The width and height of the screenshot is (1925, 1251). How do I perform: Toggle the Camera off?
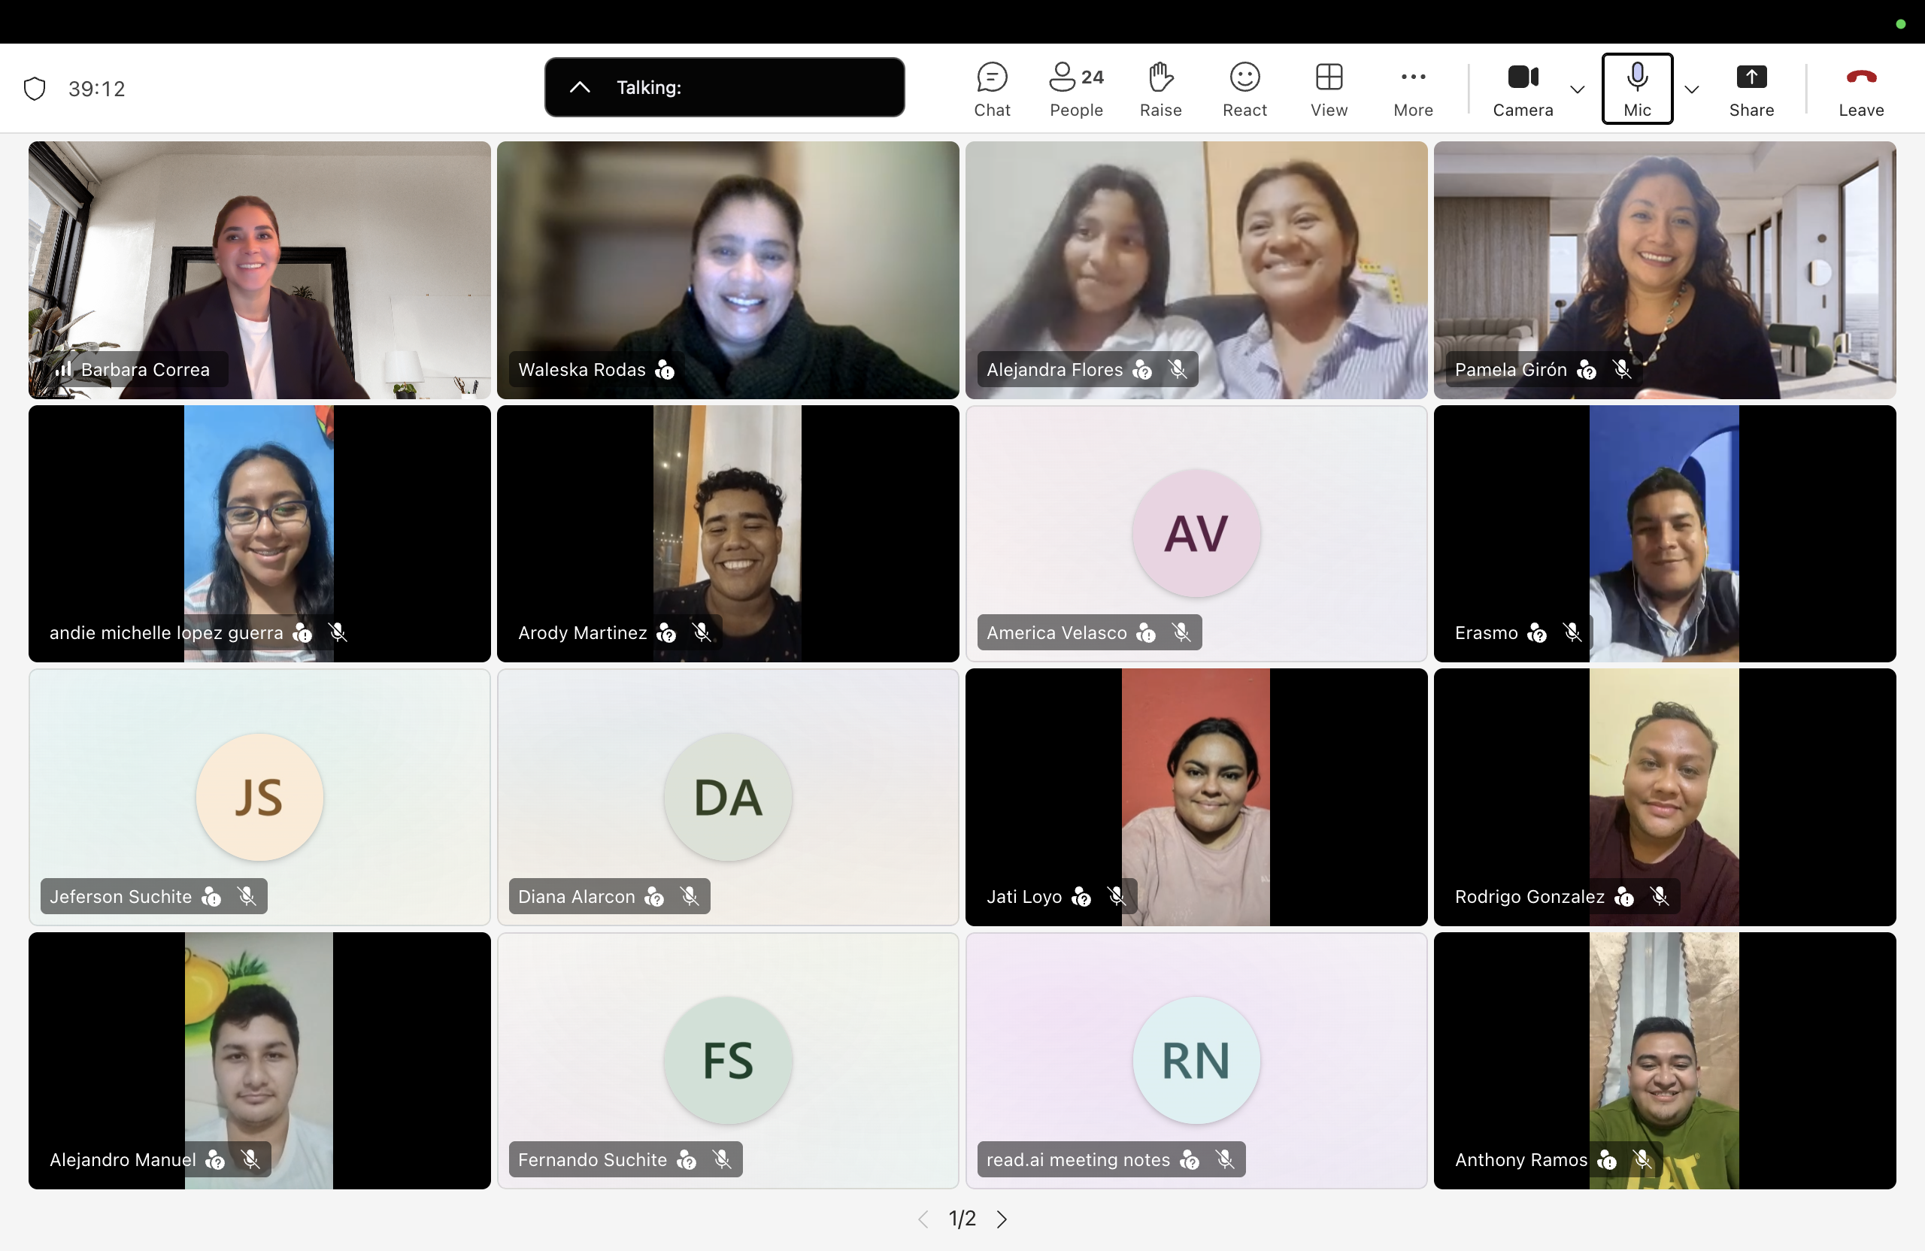coord(1522,89)
